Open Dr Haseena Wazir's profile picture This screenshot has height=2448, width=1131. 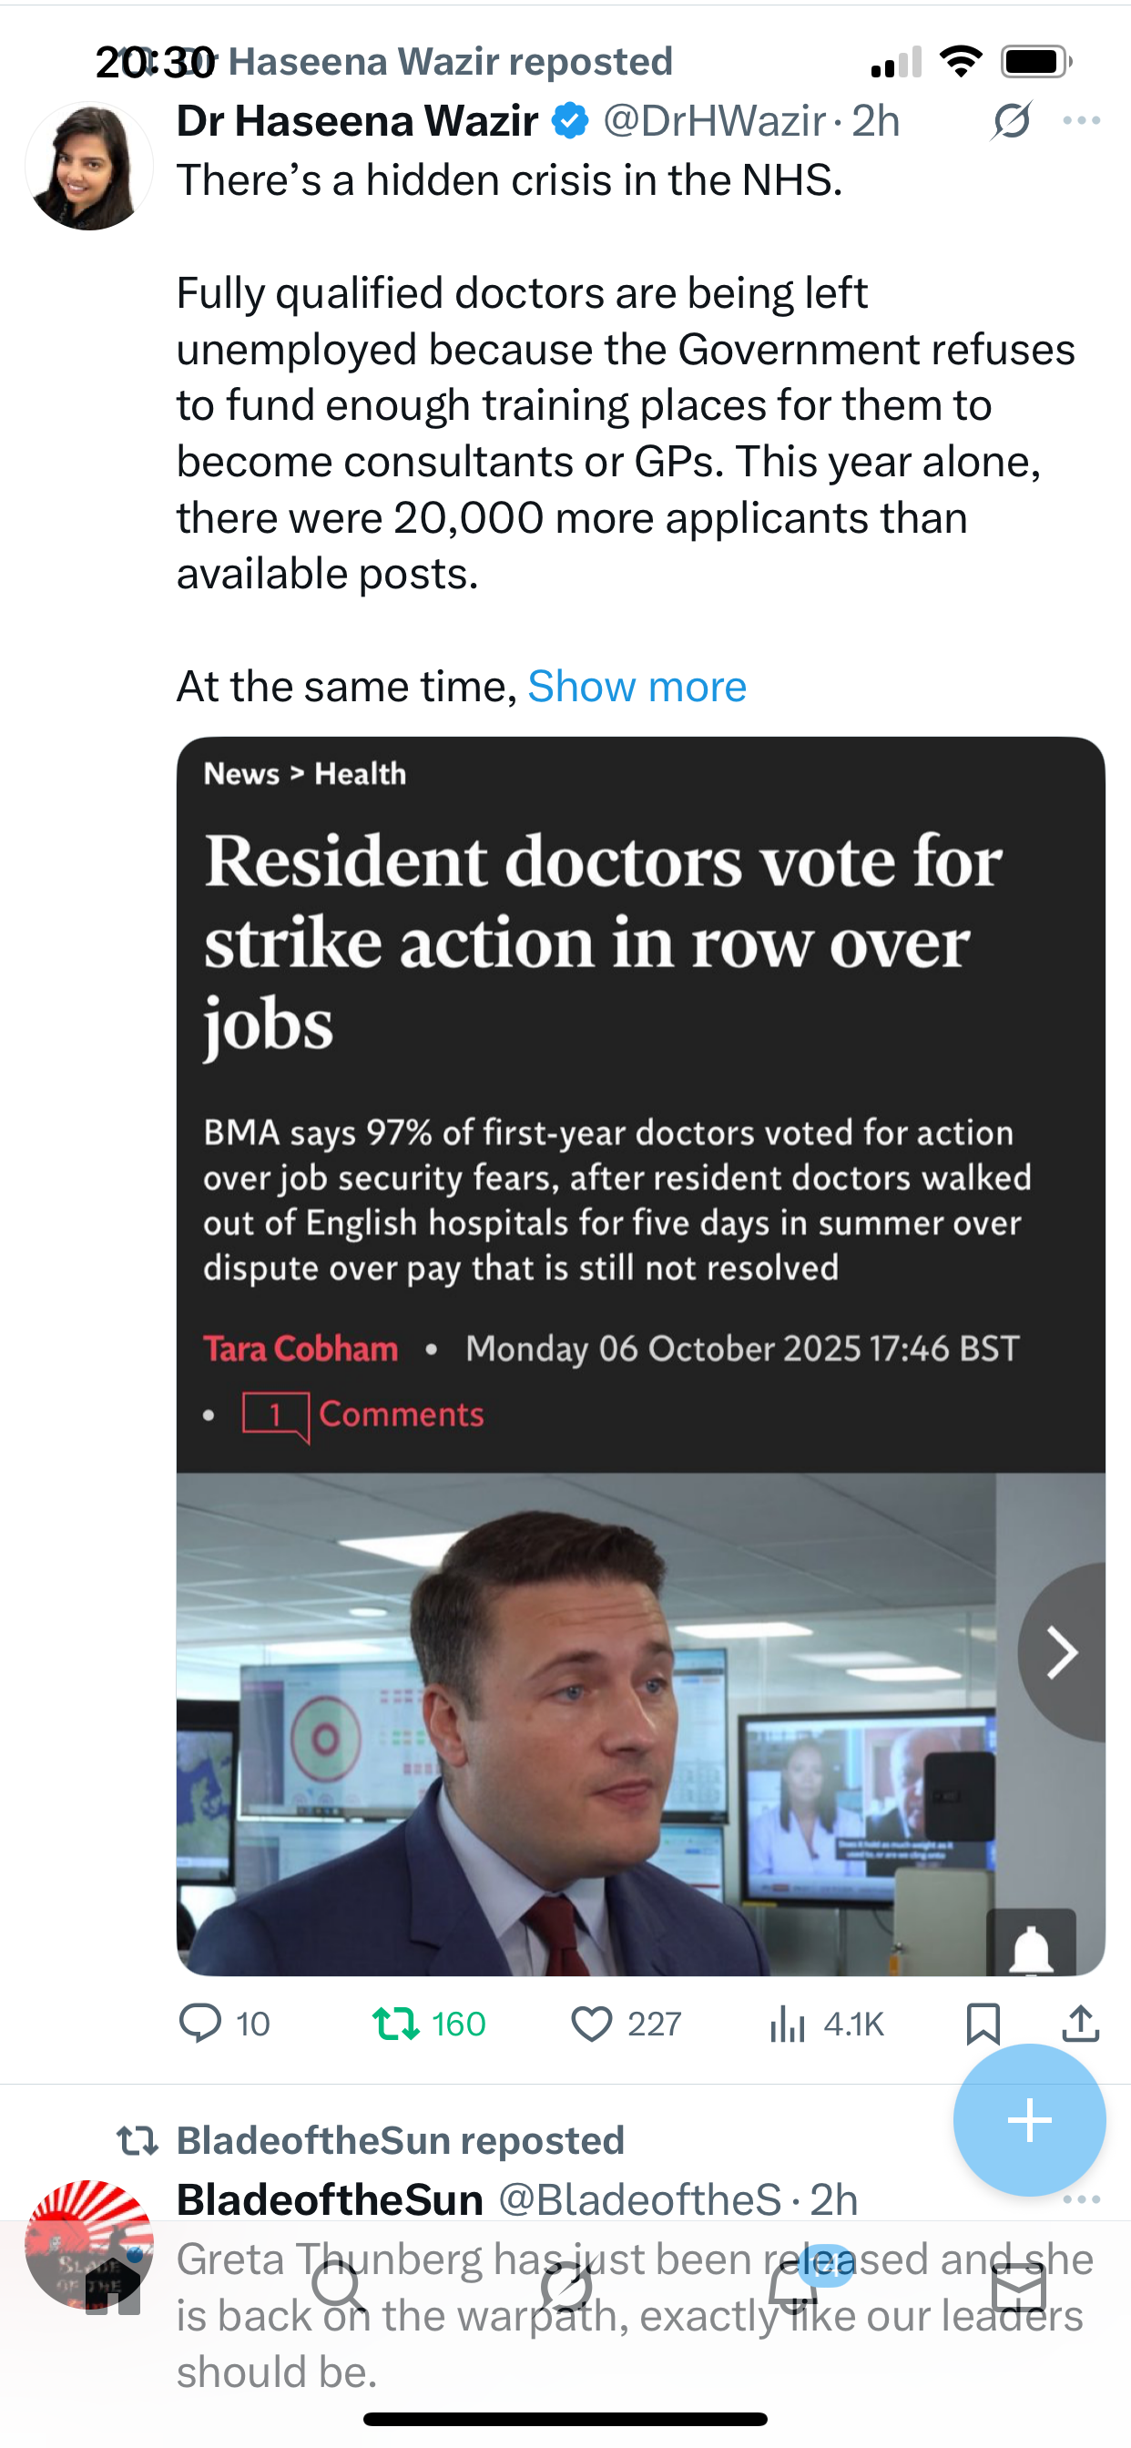[x=88, y=168]
